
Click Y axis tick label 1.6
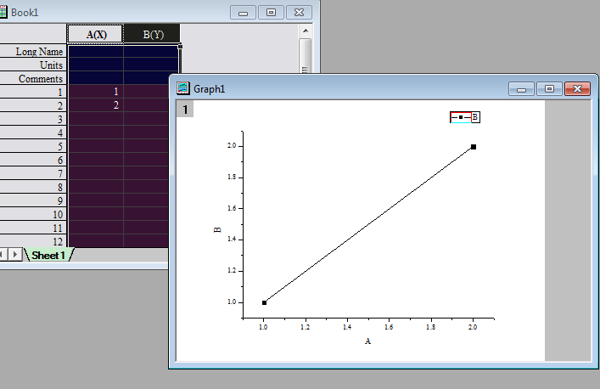tap(232, 208)
